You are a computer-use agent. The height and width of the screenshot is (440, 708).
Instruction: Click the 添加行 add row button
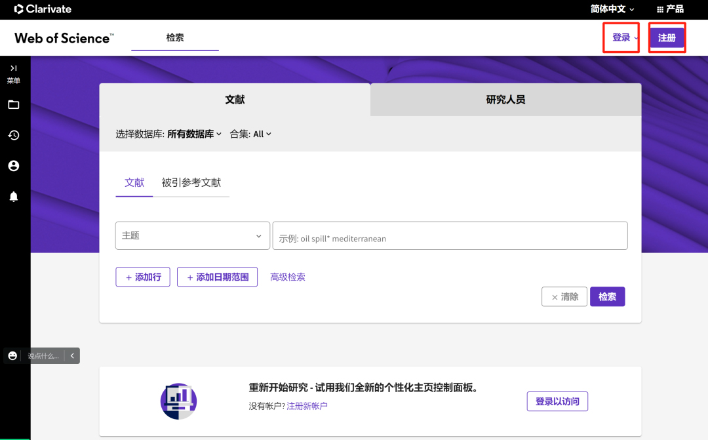pos(143,277)
